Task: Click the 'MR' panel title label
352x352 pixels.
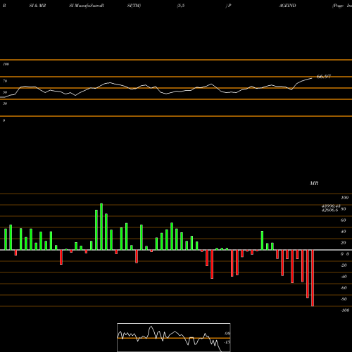Action: [x=314, y=183]
